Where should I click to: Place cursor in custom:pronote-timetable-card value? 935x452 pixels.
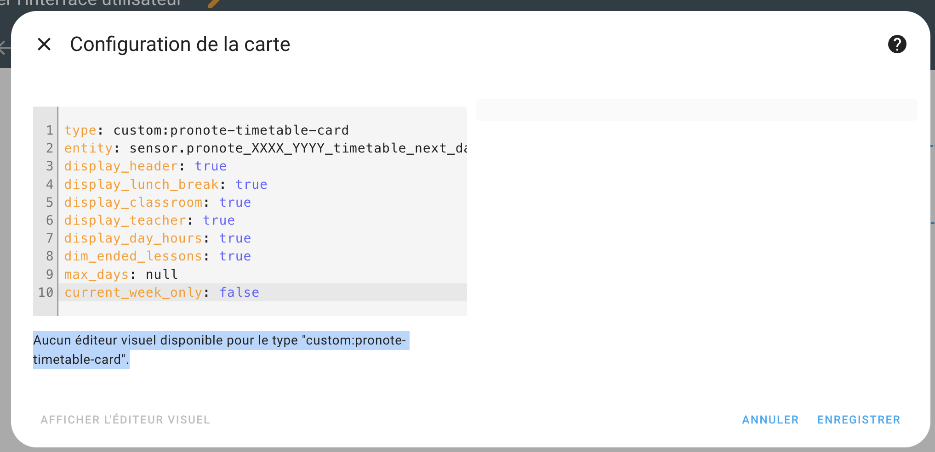[231, 130]
